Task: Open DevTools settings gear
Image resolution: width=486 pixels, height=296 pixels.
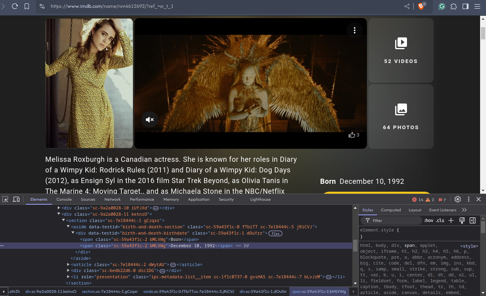Action: (x=458, y=199)
